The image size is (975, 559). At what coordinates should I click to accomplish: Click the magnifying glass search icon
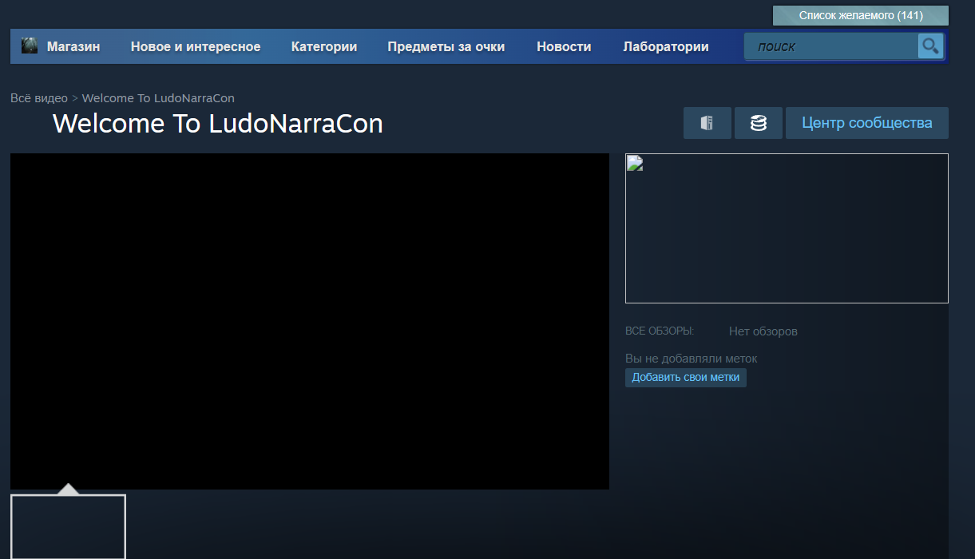click(x=930, y=46)
